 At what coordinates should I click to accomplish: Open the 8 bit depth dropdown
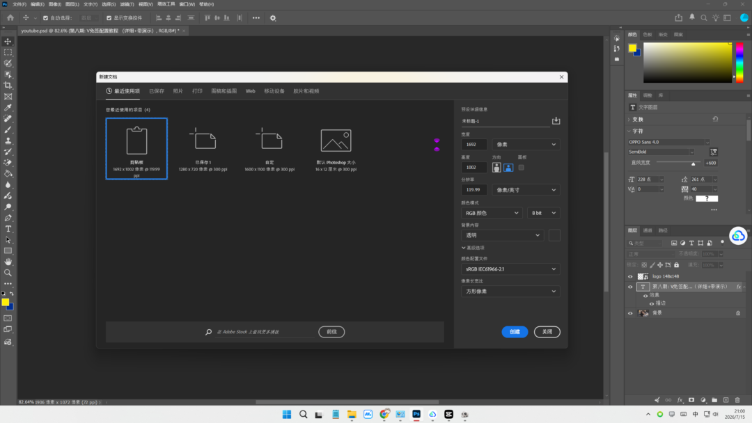coord(543,213)
